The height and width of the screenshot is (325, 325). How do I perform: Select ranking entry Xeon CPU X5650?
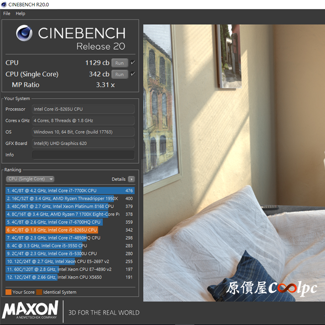(70, 277)
